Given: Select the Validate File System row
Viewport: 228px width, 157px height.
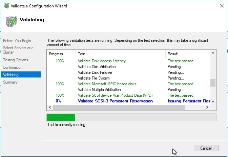Looking at the screenshot, I should click(x=128, y=78).
